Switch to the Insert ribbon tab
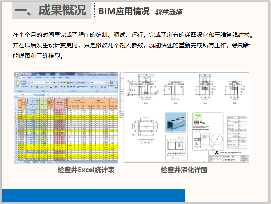 tap(29, 77)
